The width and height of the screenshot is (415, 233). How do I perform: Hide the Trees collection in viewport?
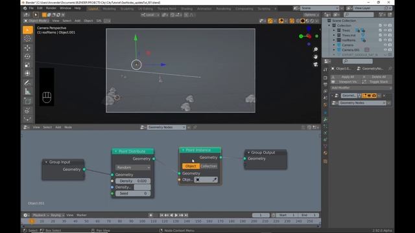pyautogui.click(x=385, y=30)
